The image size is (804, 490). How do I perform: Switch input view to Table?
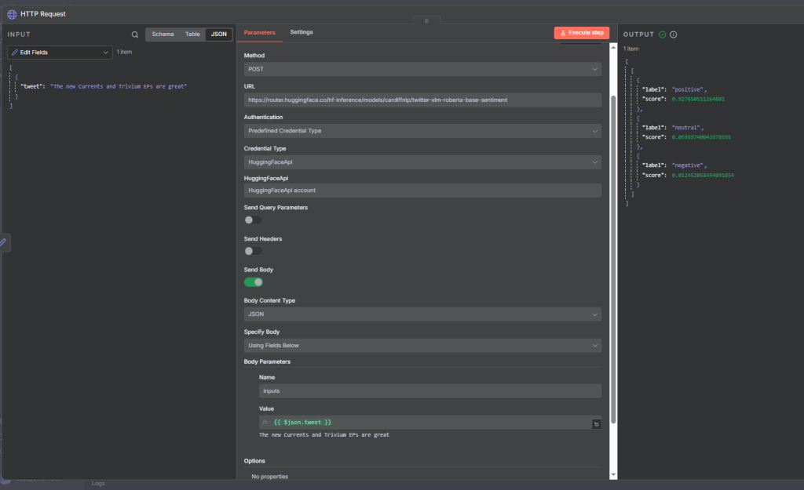click(x=192, y=34)
